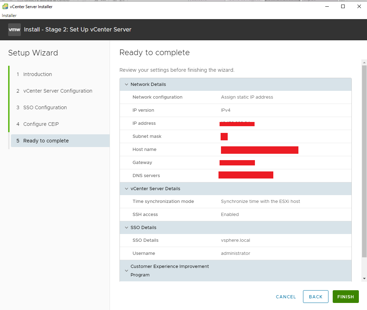Click the 'Username' label
Image resolution: width=367 pixels, height=310 pixels.
[144, 253]
